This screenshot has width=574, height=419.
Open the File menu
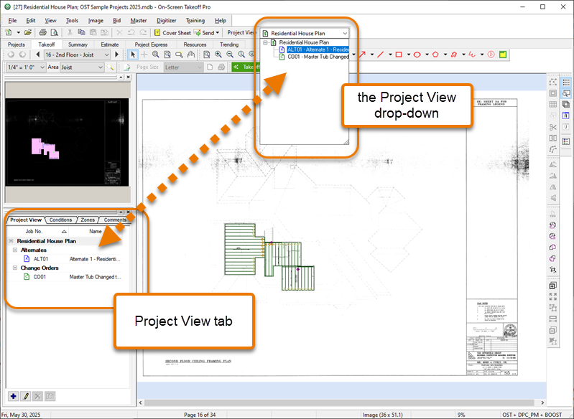click(12, 21)
